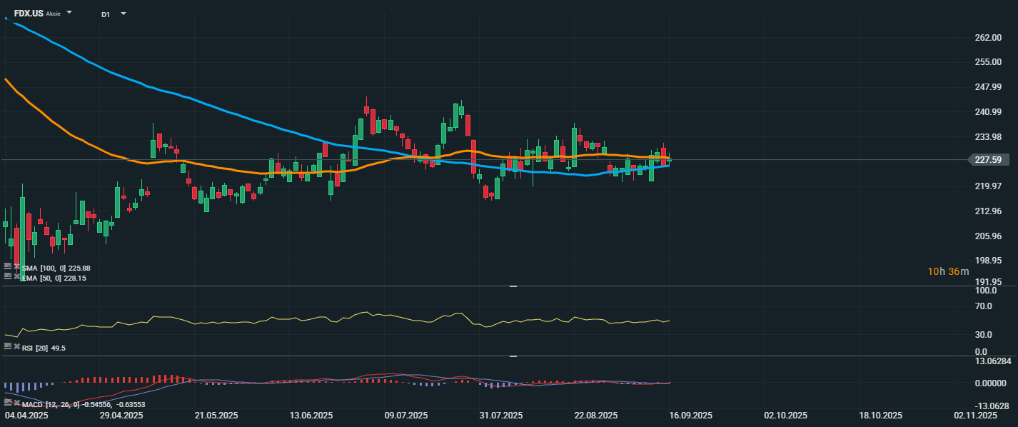
Task: Click the MACD 0.00000 axis value
Action: 991,383
